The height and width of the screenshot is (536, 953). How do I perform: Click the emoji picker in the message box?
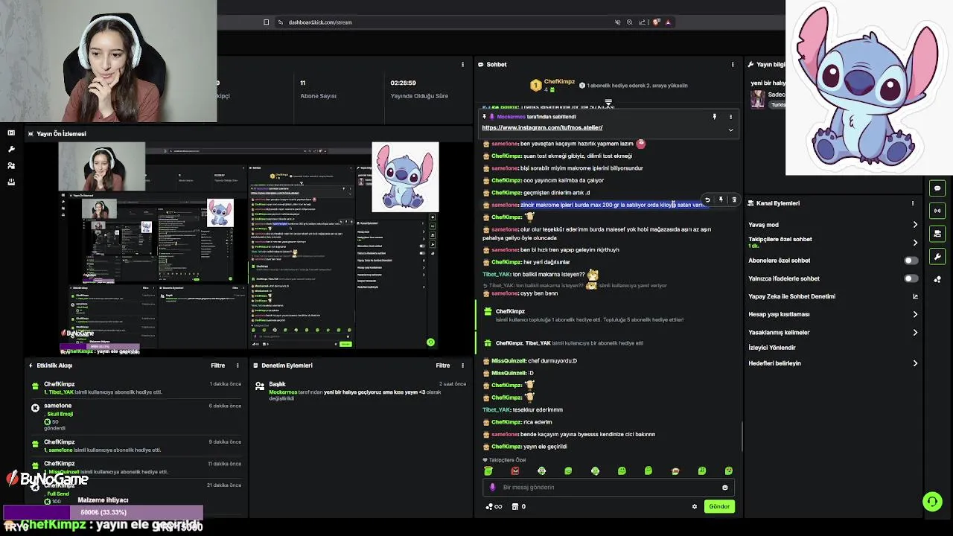point(724,488)
